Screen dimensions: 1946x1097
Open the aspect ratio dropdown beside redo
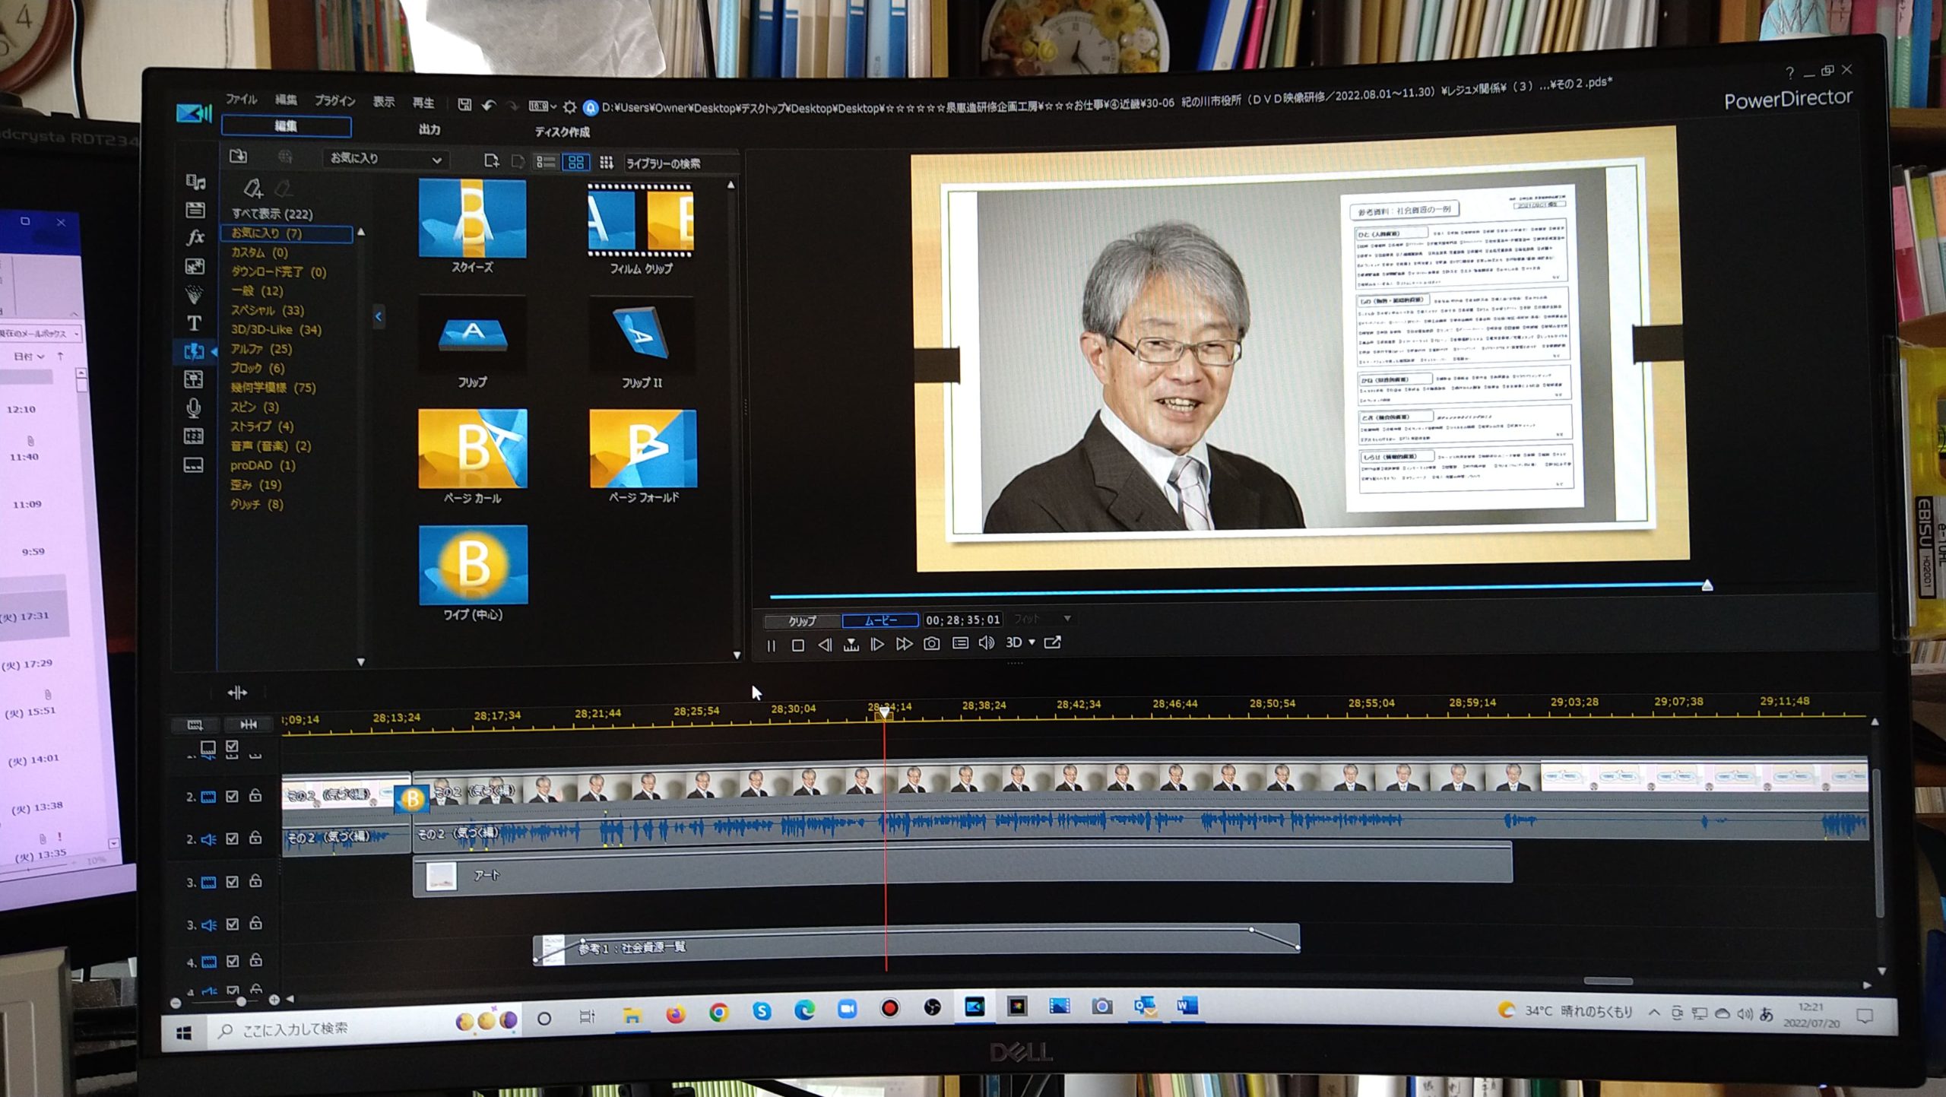[x=543, y=106]
